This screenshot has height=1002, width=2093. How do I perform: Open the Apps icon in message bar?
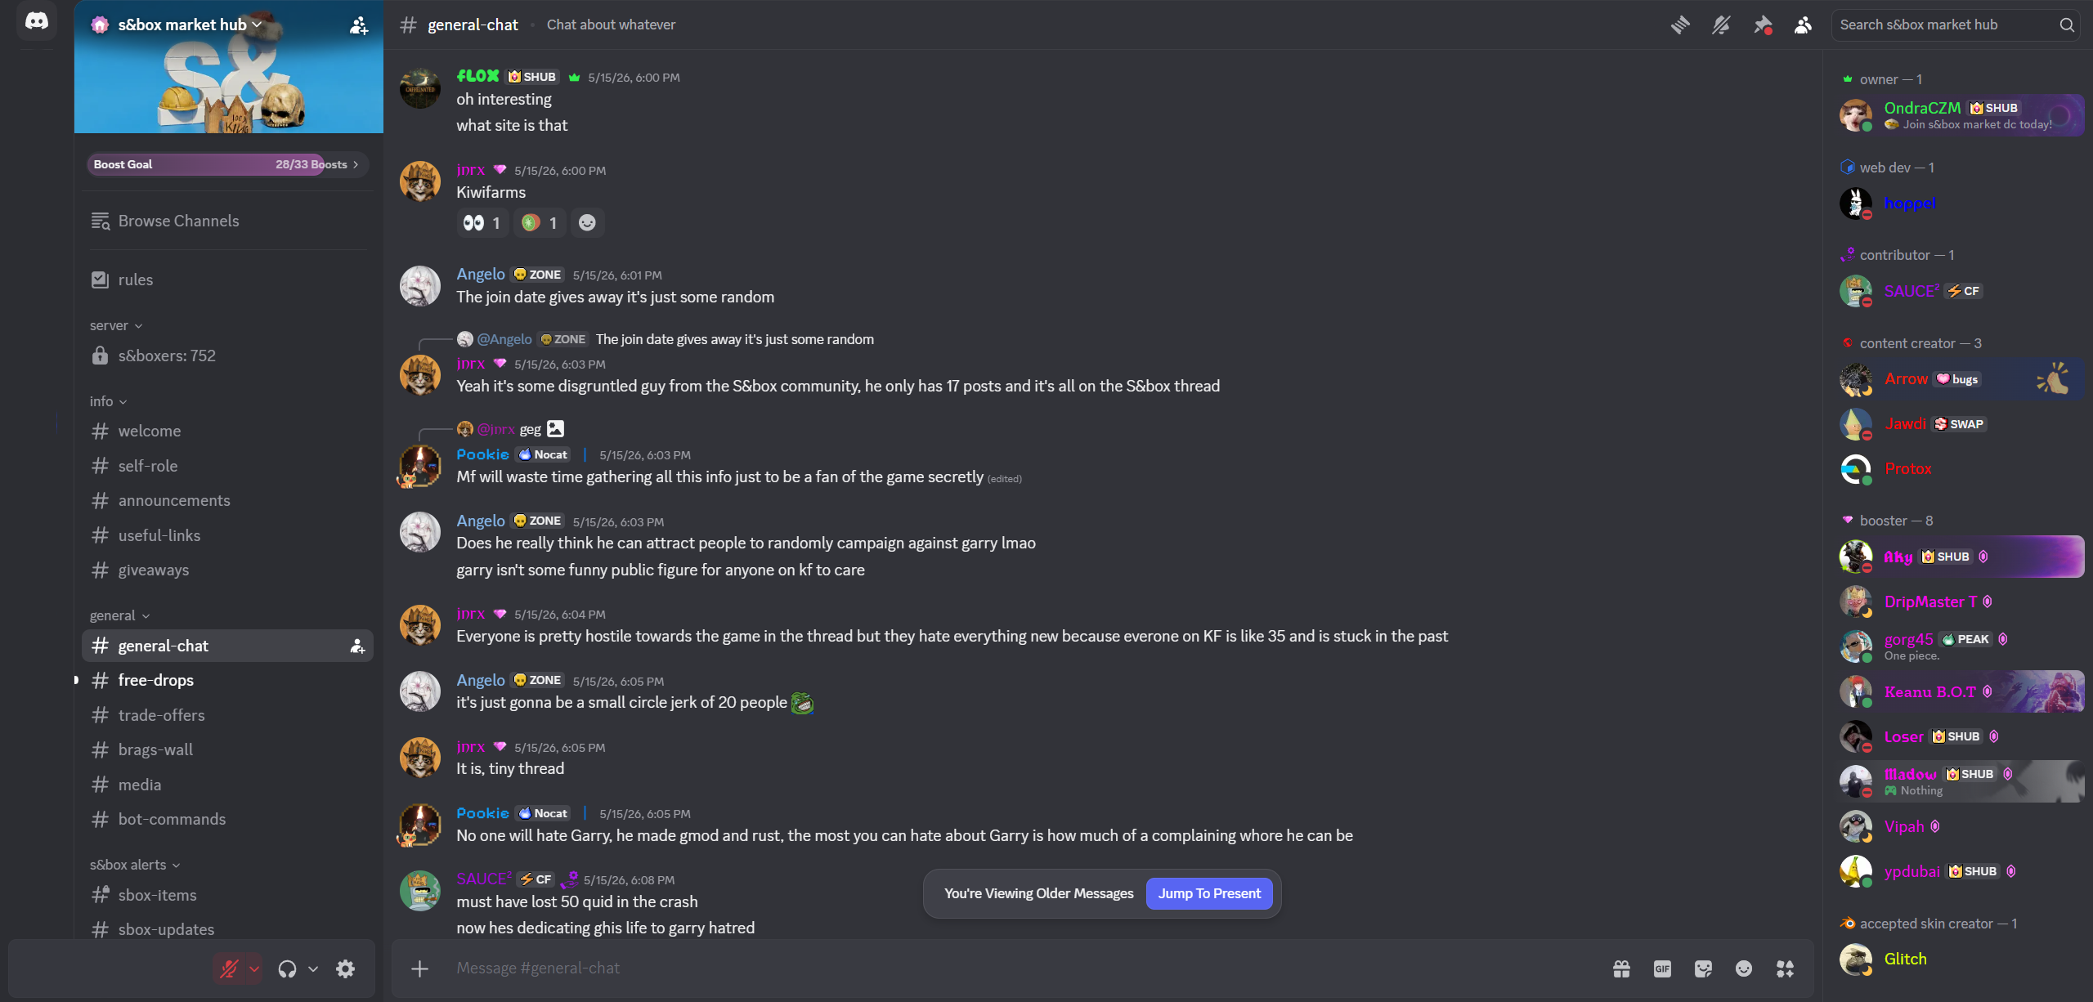[x=1785, y=968]
